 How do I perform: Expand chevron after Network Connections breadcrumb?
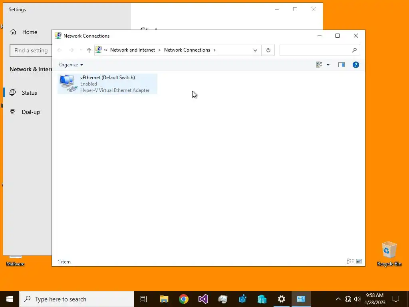tap(214, 50)
